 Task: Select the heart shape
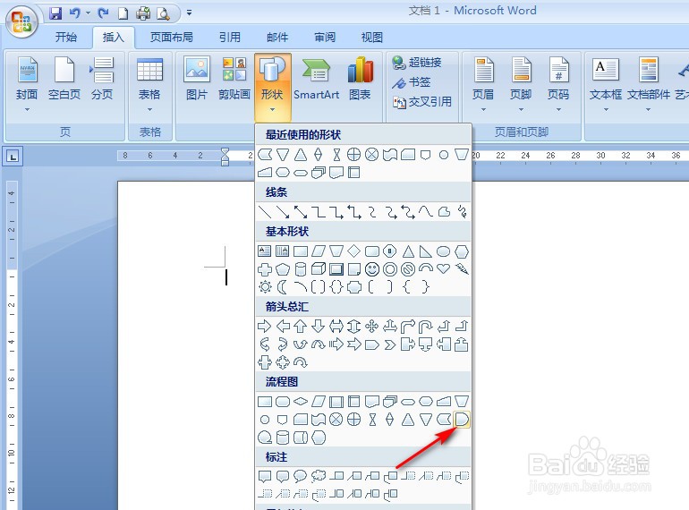pyautogui.click(x=444, y=268)
